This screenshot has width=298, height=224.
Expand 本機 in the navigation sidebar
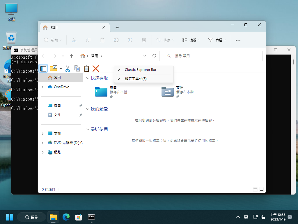[x=42, y=133]
